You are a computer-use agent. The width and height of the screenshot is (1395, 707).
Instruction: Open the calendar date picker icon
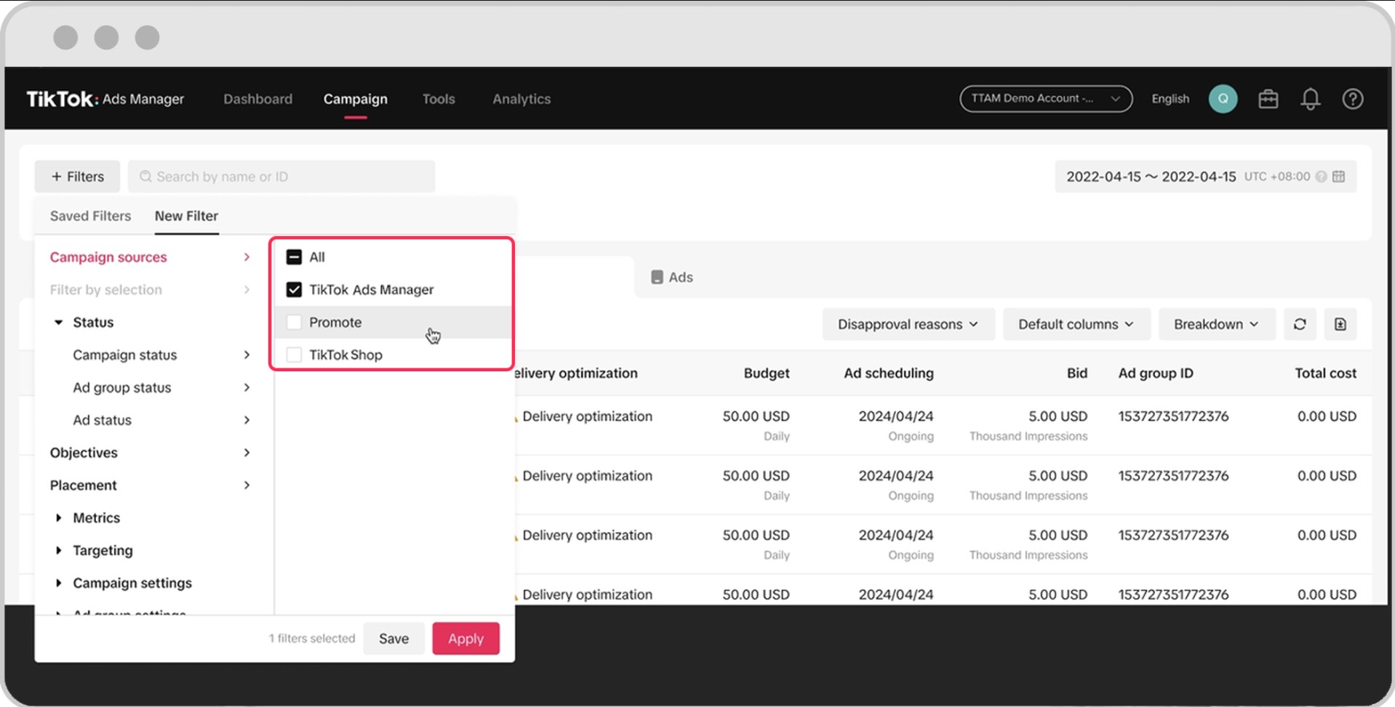pyautogui.click(x=1338, y=177)
